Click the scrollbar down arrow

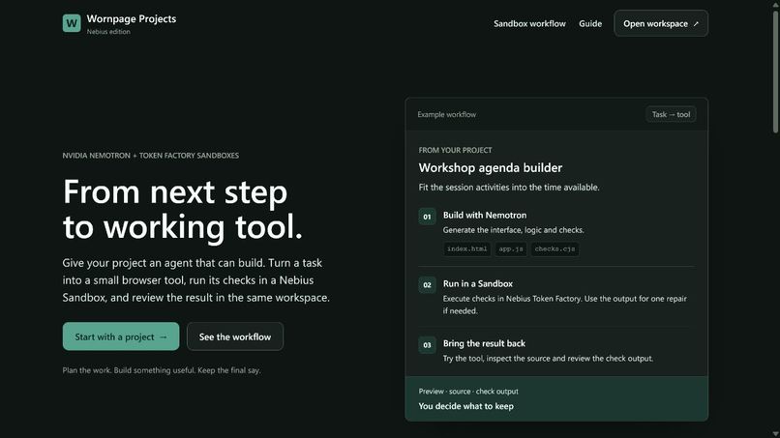pos(775,434)
